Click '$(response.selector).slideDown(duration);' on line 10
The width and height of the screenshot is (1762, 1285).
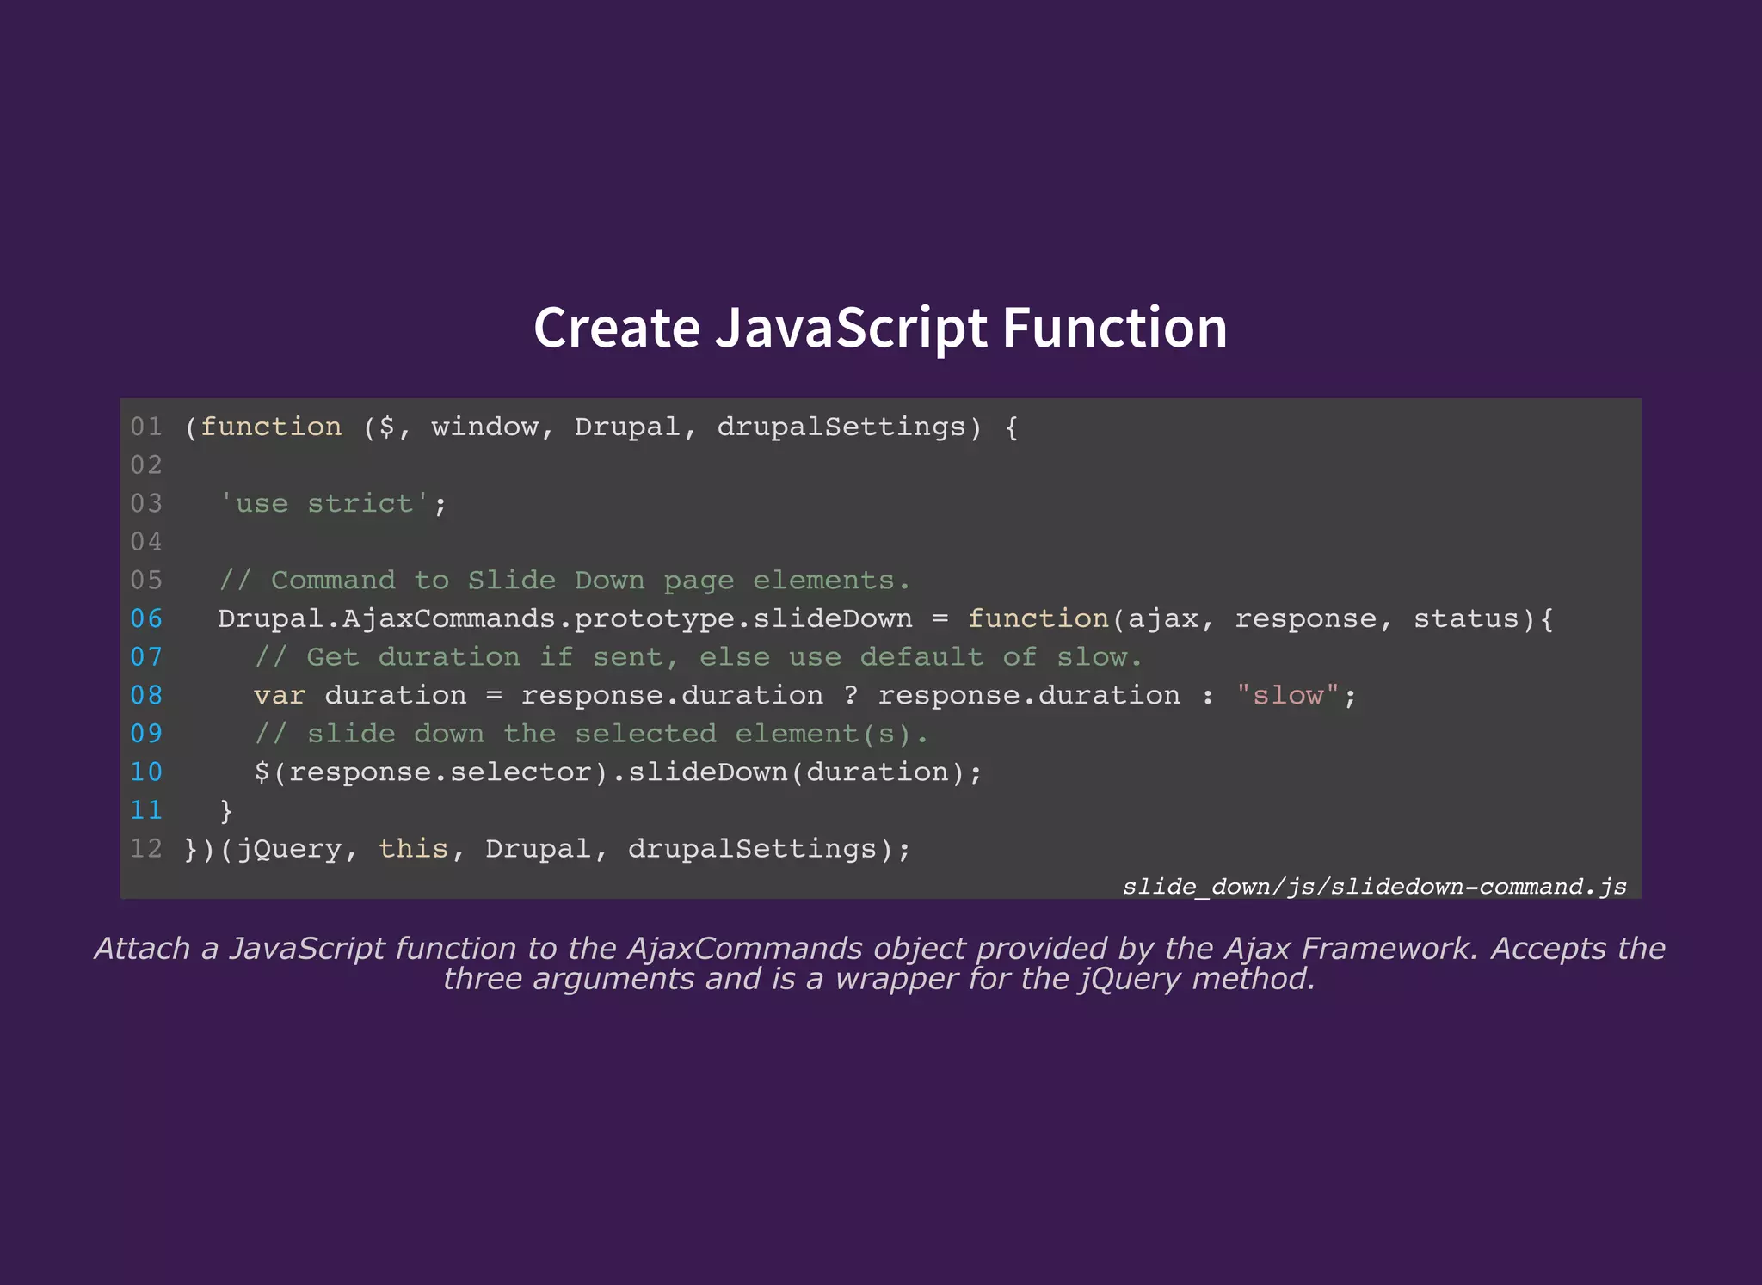coord(618,772)
